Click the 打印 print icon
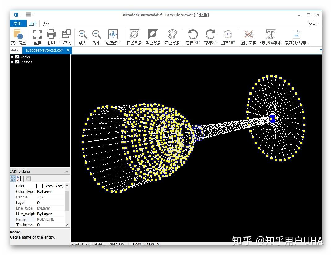Viewport: 332px width, 255px height. [x=51, y=37]
